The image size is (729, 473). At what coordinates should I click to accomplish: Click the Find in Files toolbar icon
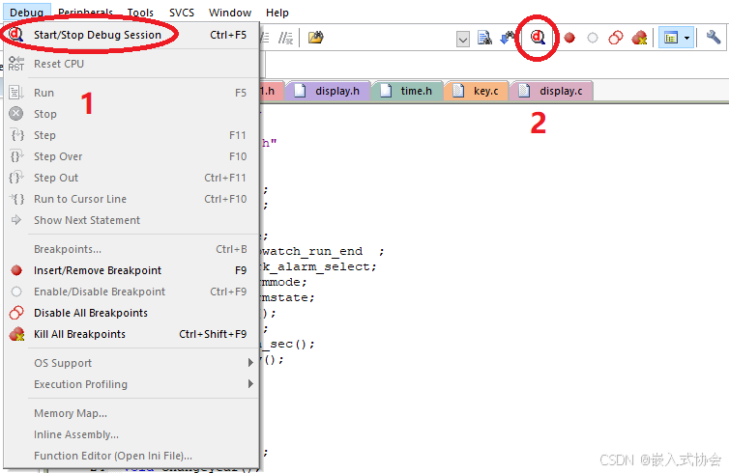tap(484, 38)
